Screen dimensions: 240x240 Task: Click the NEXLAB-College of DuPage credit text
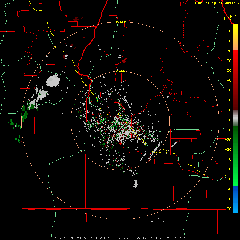click(x=213, y=3)
